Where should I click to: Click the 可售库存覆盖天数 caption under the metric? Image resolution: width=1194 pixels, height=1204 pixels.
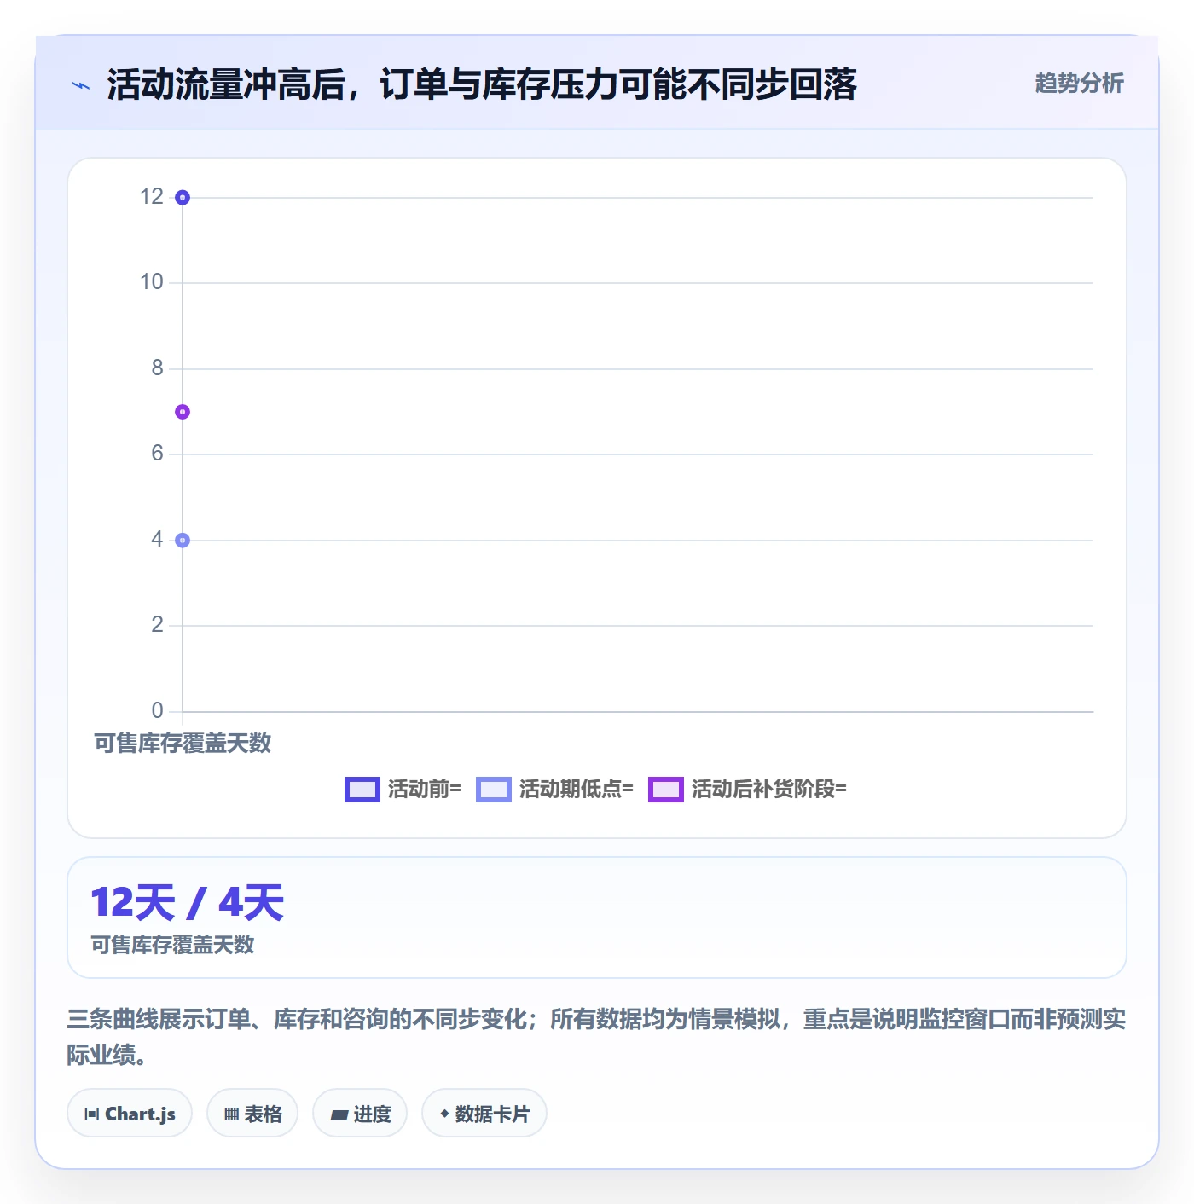173,945
